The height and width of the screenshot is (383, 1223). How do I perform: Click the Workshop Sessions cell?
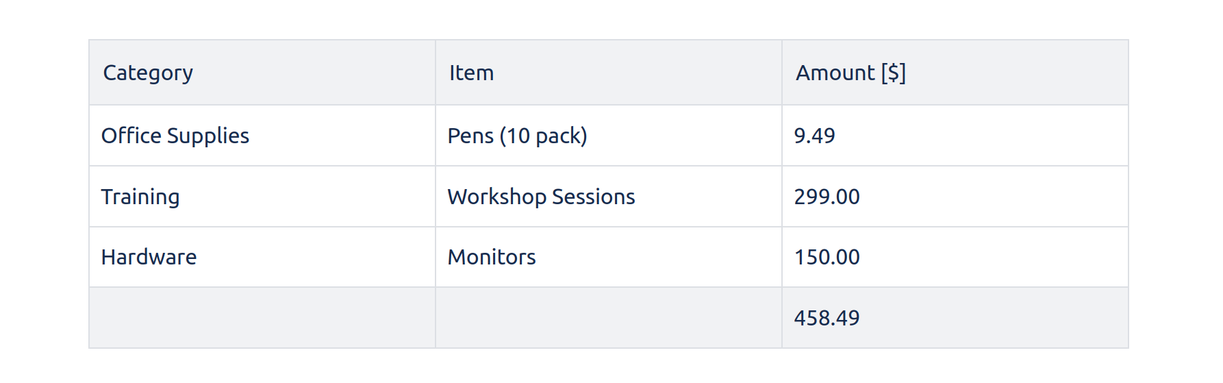[x=541, y=197]
